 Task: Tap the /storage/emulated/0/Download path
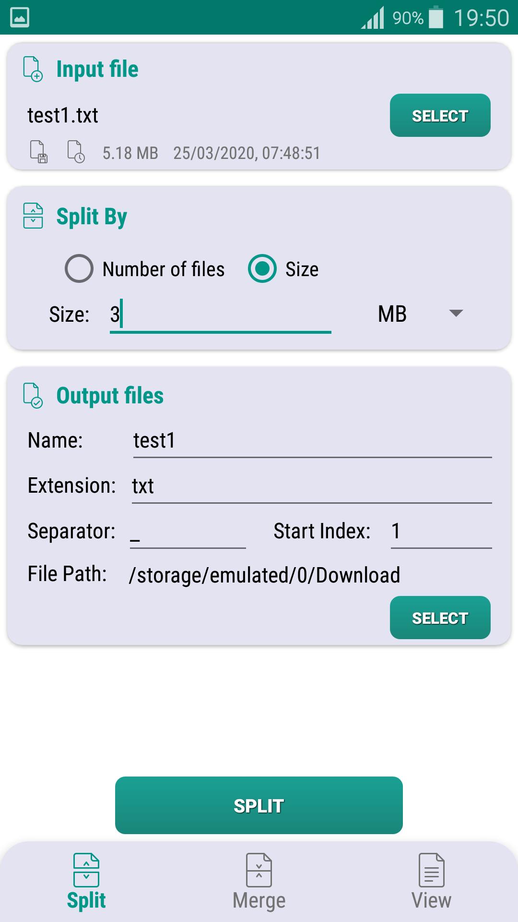point(265,575)
